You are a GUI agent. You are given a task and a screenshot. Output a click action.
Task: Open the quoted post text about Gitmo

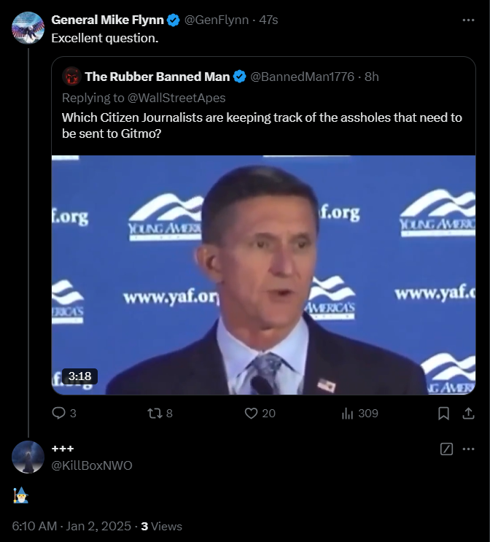(x=262, y=125)
